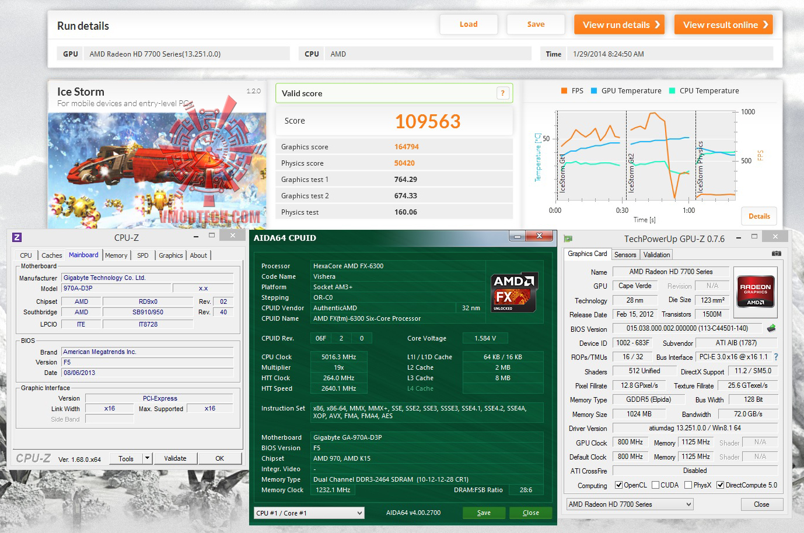Take a GPU-Z screenshot with the camera icon
The width and height of the screenshot is (804, 533).
click(776, 254)
